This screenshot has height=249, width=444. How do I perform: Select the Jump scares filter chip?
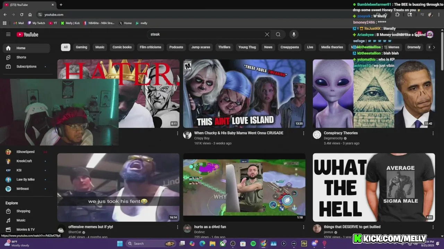click(201, 47)
